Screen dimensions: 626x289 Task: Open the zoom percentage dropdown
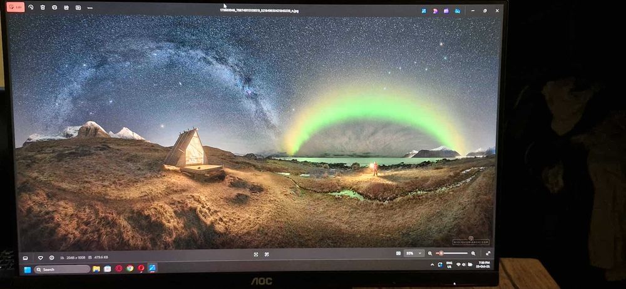coord(414,253)
